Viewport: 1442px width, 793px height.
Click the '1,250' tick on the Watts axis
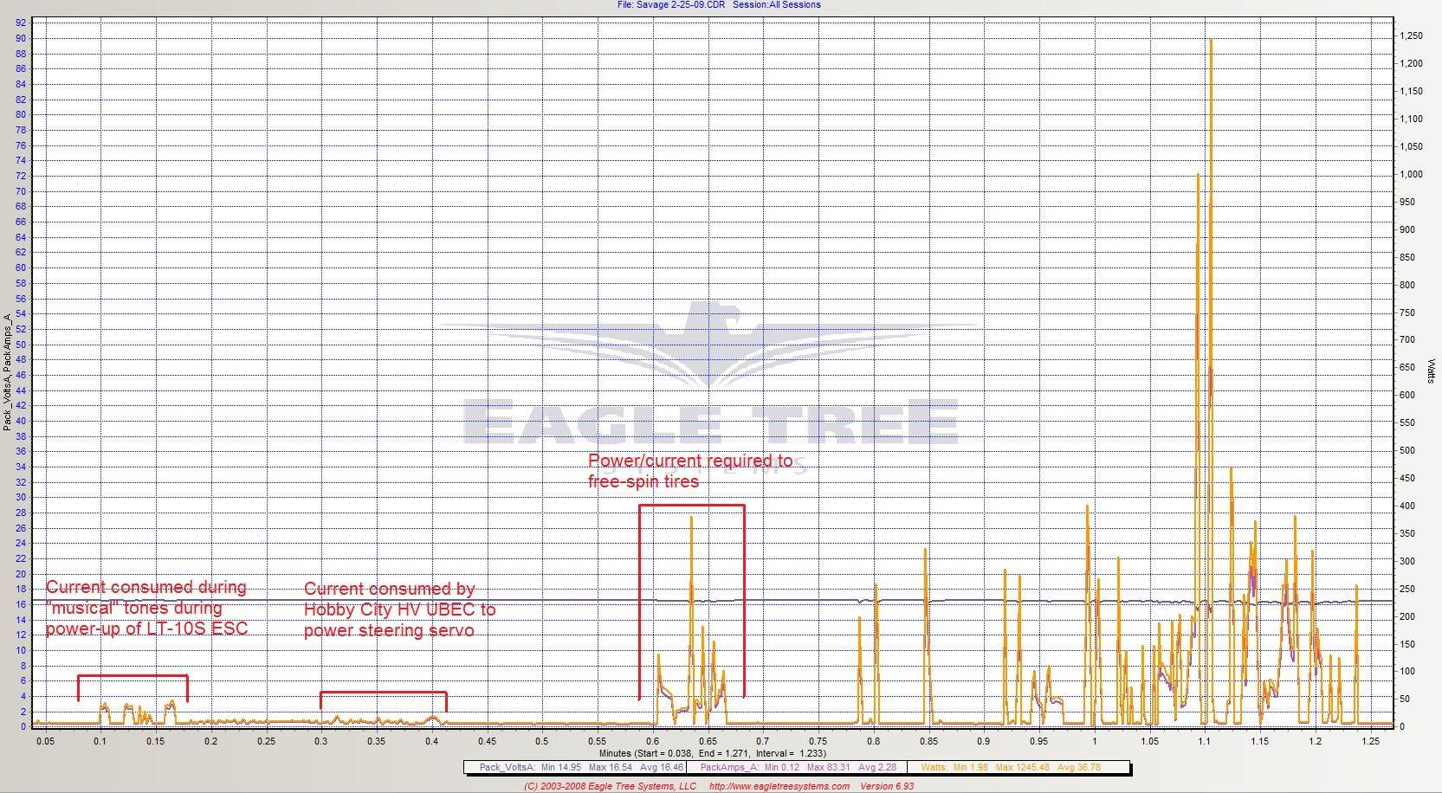1411,35
